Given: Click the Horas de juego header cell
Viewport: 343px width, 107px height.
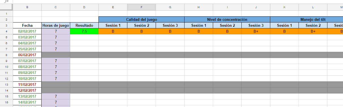Looking at the screenshot, I should point(56,25).
